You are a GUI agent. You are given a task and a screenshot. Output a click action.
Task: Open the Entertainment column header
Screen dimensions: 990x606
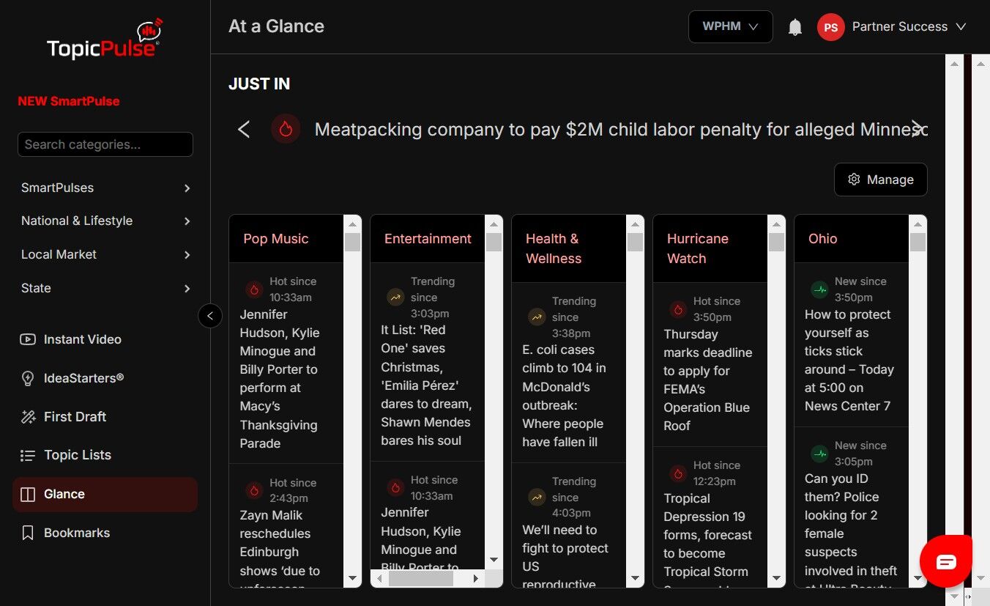428,239
